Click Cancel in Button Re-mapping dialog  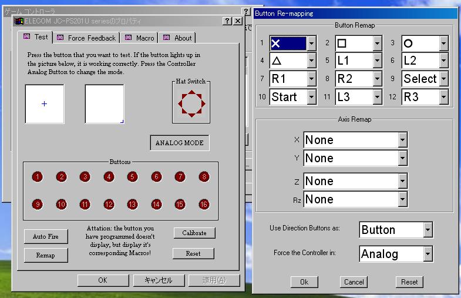354,282
